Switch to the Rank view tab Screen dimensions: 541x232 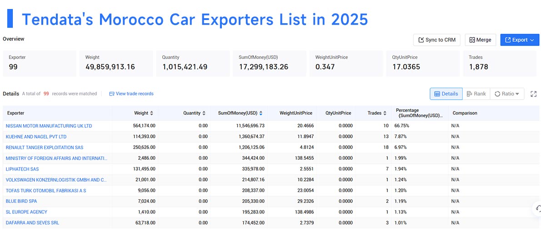[x=476, y=94]
